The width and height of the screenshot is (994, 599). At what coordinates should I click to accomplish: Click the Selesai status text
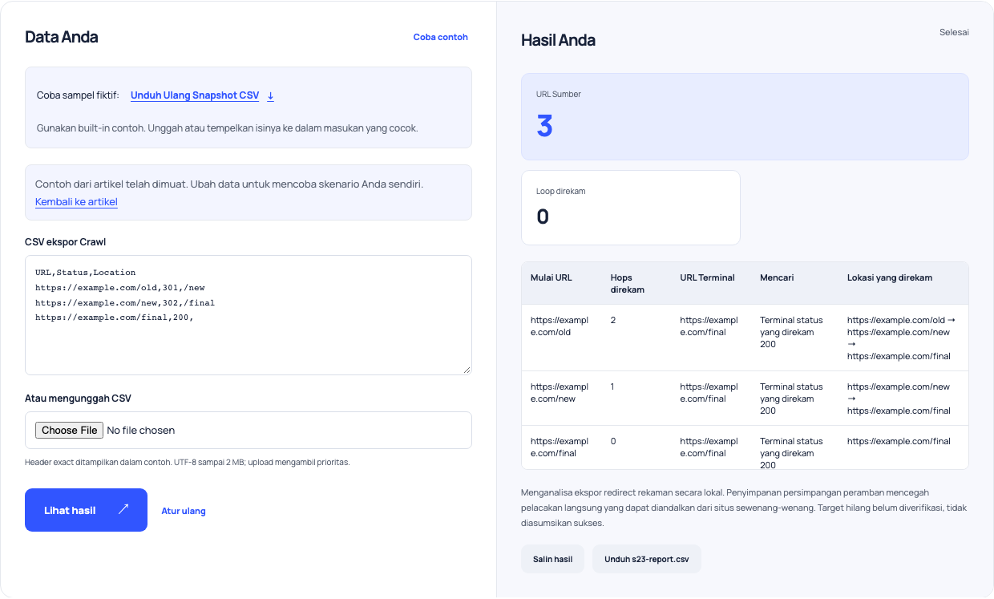954,32
